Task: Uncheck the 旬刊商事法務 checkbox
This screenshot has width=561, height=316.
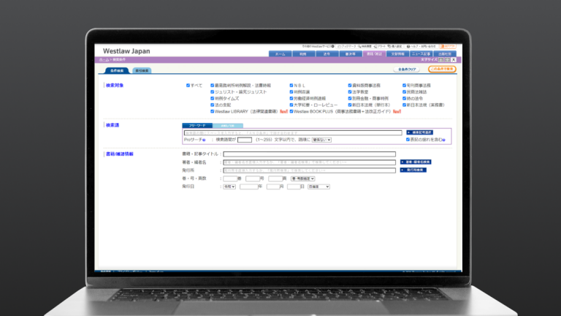Action: [x=404, y=86]
